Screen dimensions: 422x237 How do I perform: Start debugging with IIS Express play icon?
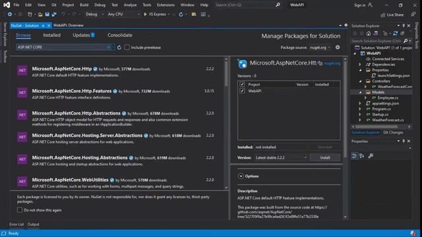[x=145, y=14]
